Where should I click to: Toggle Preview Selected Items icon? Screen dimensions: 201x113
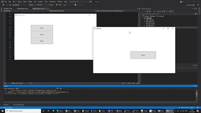tap(172, 11)
